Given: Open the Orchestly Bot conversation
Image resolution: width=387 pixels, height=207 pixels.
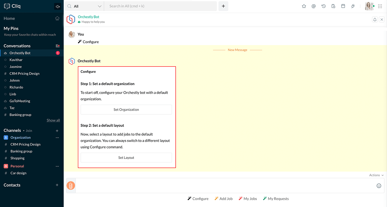Looking at the screenshot, I should [32, 53].
